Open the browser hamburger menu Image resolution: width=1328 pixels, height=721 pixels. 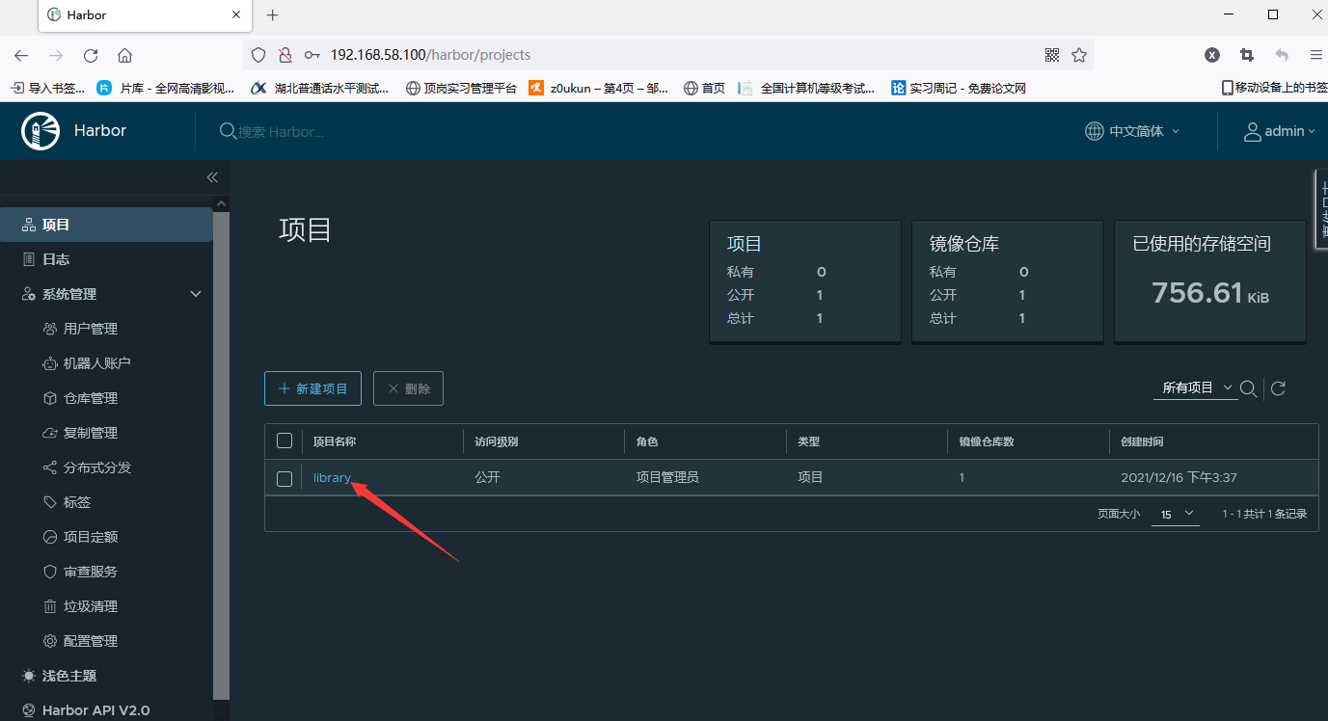point(1315,55)
